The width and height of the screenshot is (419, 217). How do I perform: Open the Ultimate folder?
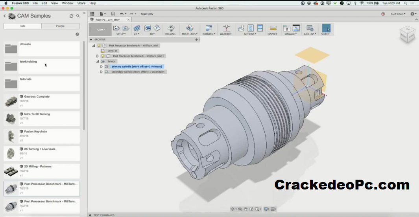coord(42,49)
